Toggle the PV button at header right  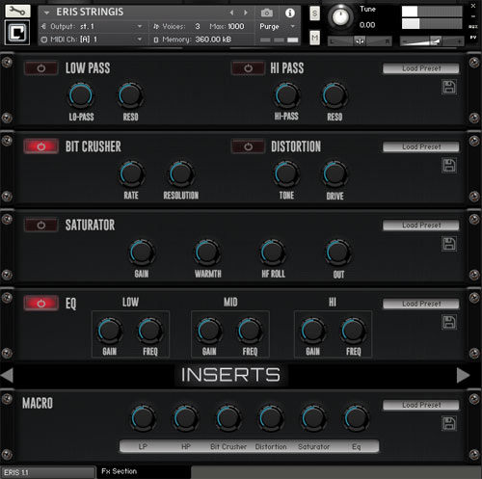pos(473,38)
